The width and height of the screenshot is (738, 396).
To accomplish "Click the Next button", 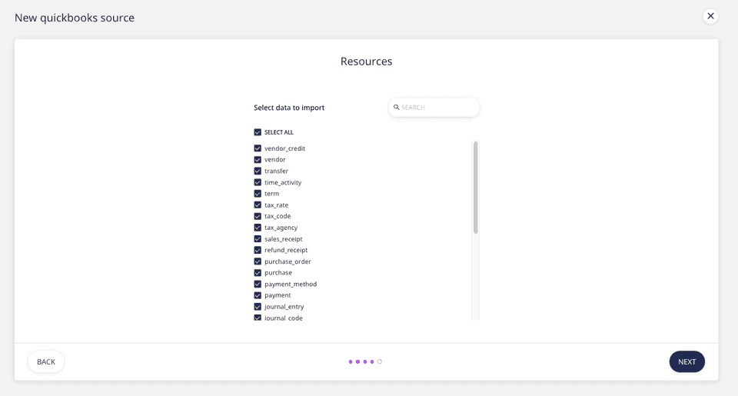I will tap(686, 361).
